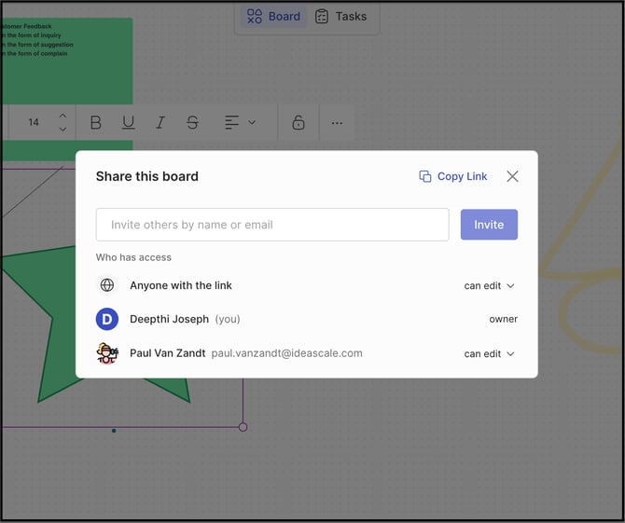Click the Invite others by name field
The height and width of the screenshot is (523, 625).
coord(272,225)
